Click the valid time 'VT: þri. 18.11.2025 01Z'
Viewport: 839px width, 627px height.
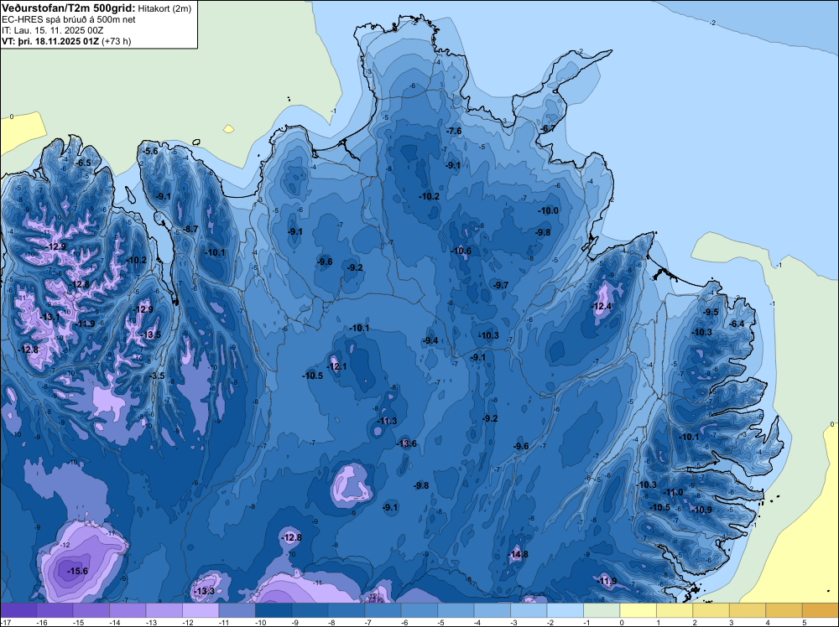50,40
